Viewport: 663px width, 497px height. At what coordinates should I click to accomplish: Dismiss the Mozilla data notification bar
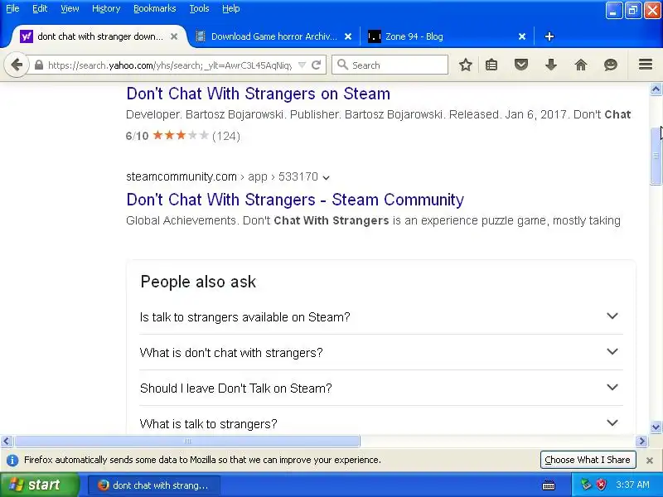click(x=650, y=461)
